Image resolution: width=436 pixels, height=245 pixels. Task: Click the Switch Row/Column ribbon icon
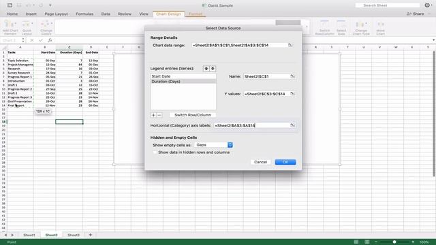point(324,27)
